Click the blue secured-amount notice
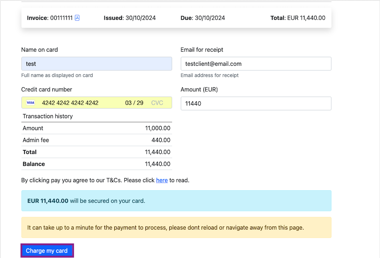This screenshot has height=258, width=380. 176,201
